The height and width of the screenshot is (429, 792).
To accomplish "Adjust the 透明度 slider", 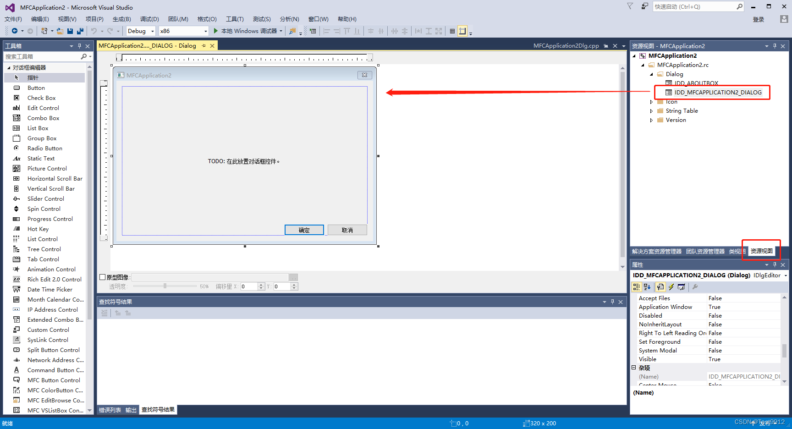I will 165,286.
